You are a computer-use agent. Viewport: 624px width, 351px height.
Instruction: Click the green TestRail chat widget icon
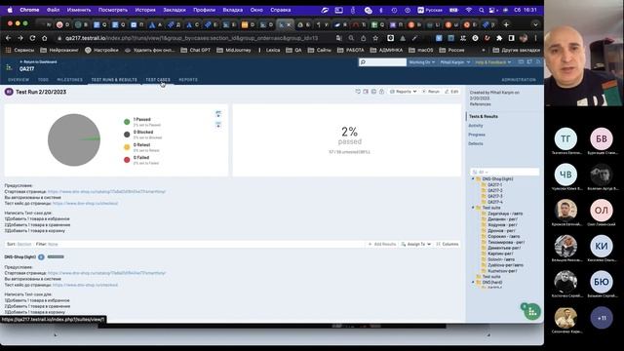[x=532, y=312]
